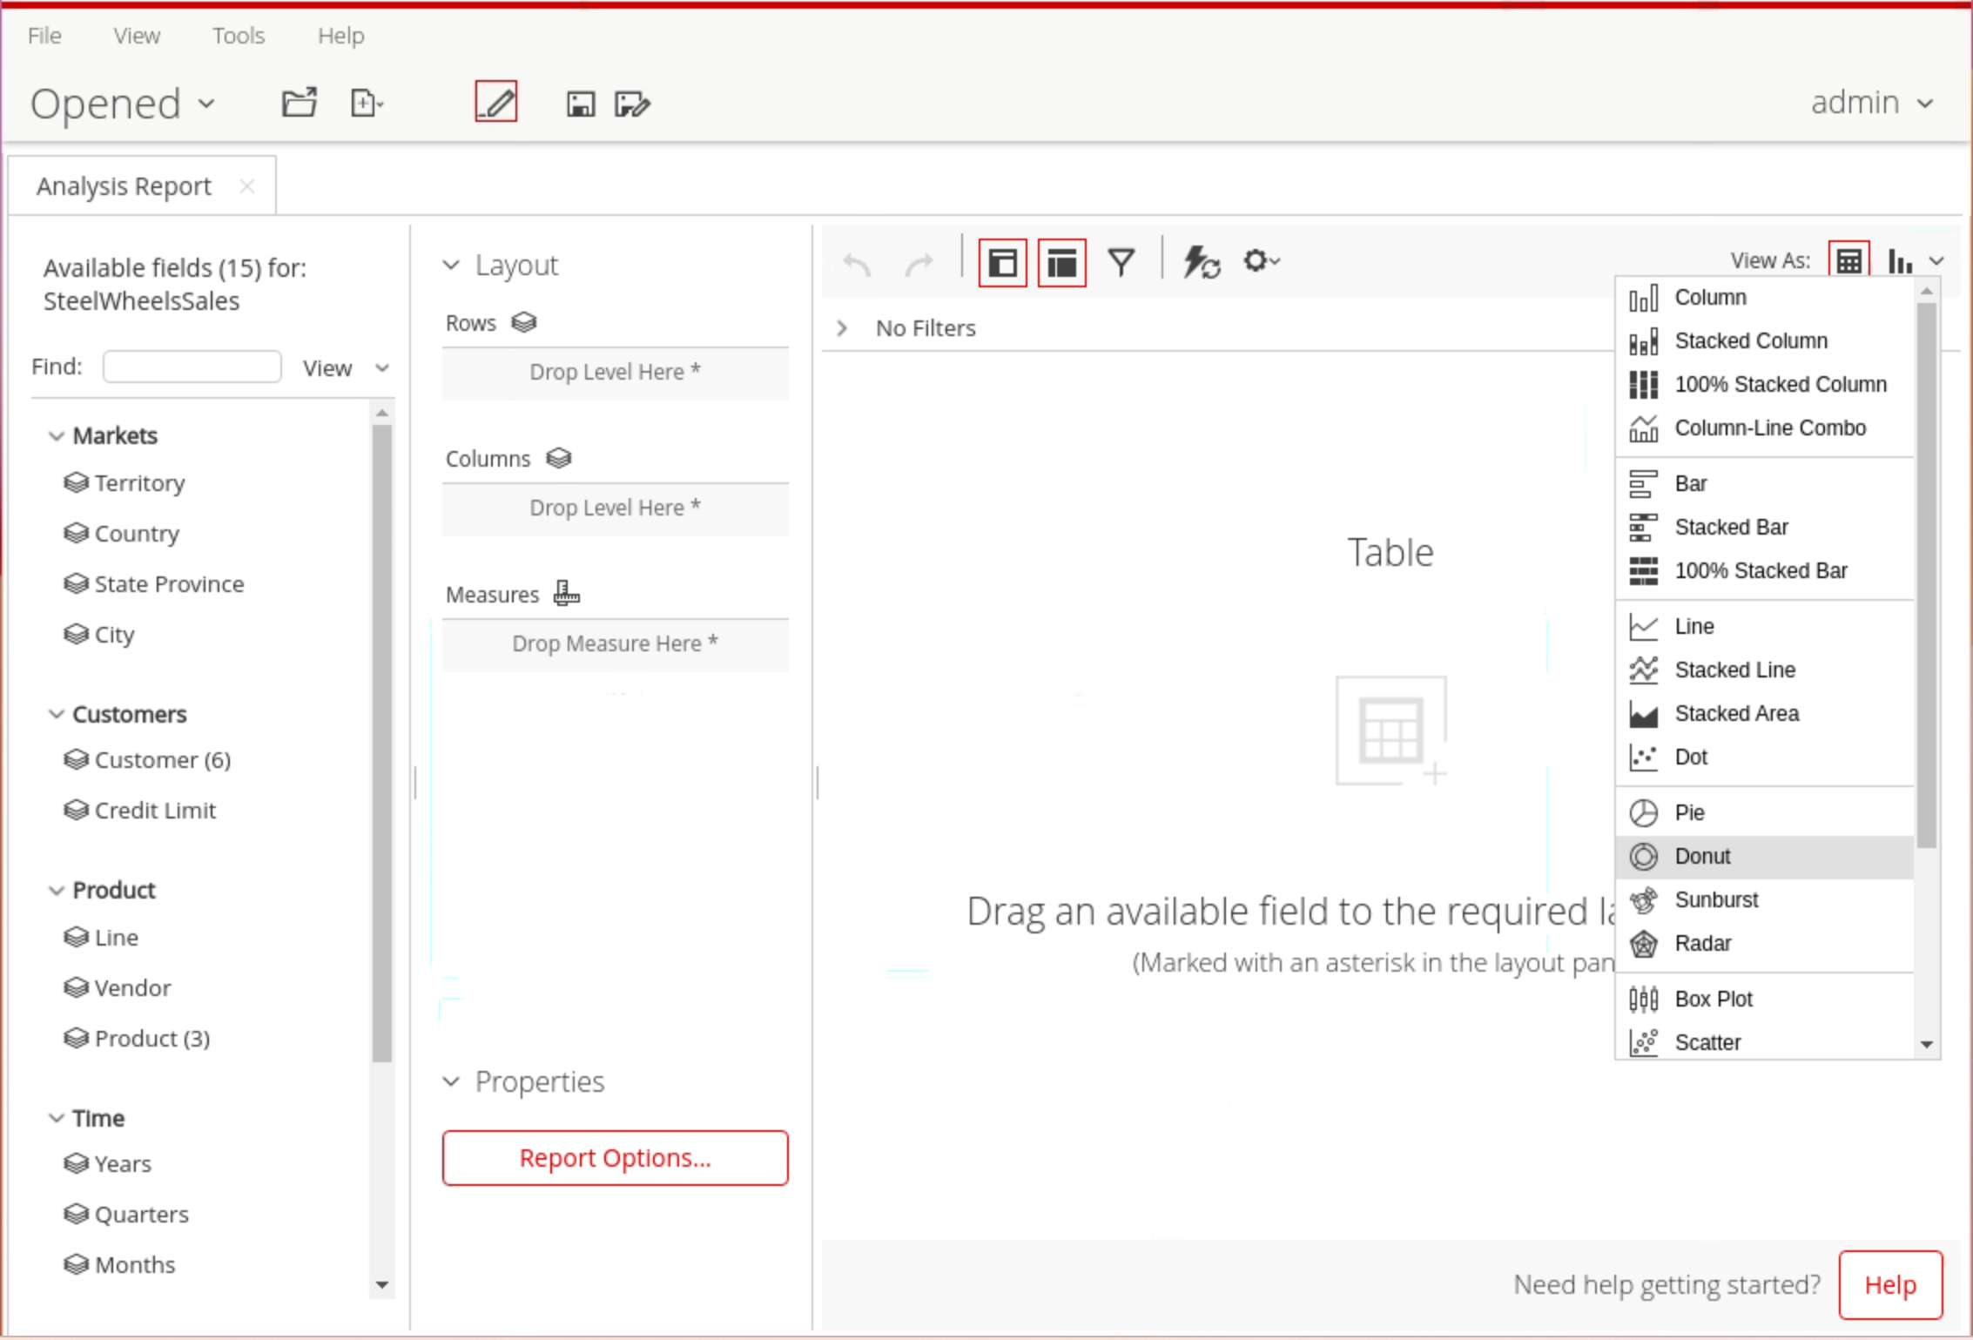
Task: Open the Opened perspective dropdown
Action: pyautogui.click(x=122, y=104)
